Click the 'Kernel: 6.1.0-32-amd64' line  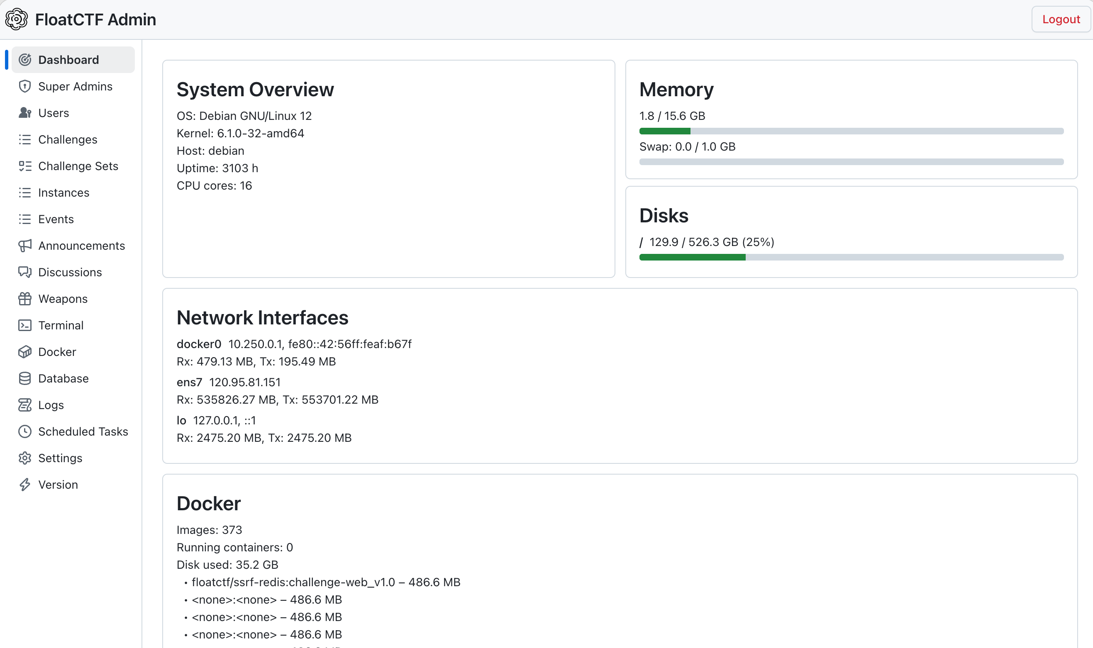tap(240, 134)
